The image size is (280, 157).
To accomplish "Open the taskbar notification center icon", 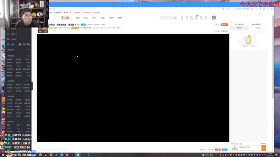I will (276, 155).
